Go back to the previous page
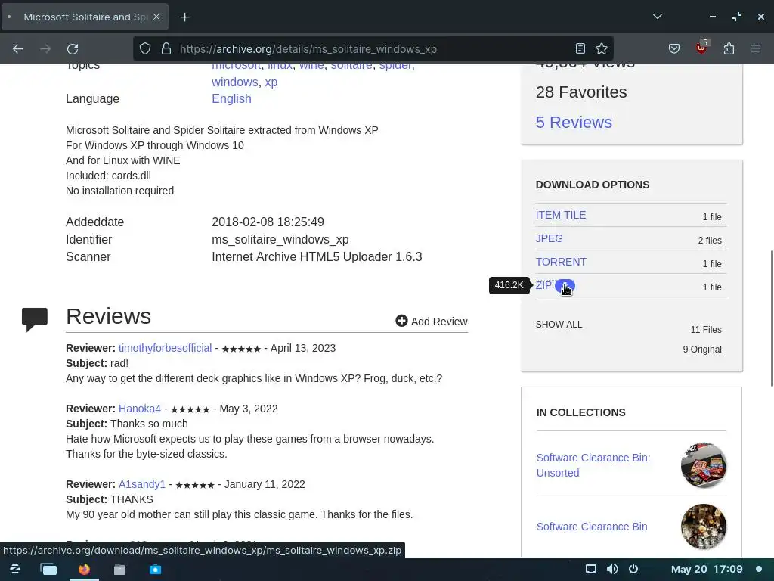This screenshot has width=774, height=581. coord(18,49)
